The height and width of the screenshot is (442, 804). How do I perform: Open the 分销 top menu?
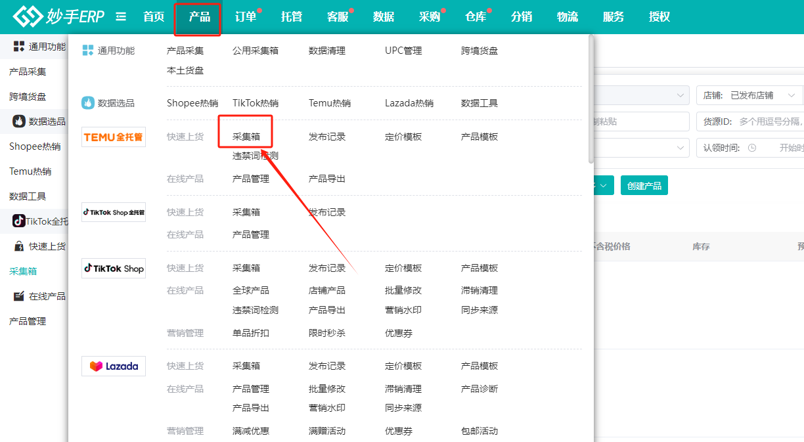522,17
